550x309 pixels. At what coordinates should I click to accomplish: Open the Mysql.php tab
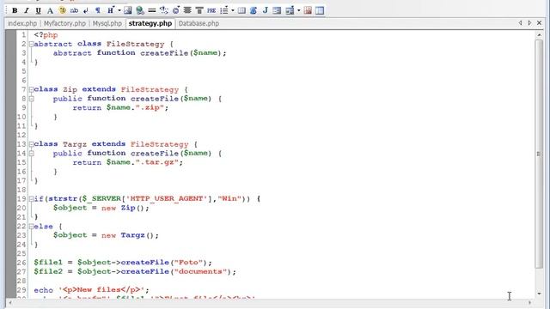click(107, 23)
